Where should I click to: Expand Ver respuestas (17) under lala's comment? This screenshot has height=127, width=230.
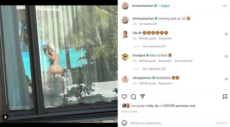click(x=154, y=46)
